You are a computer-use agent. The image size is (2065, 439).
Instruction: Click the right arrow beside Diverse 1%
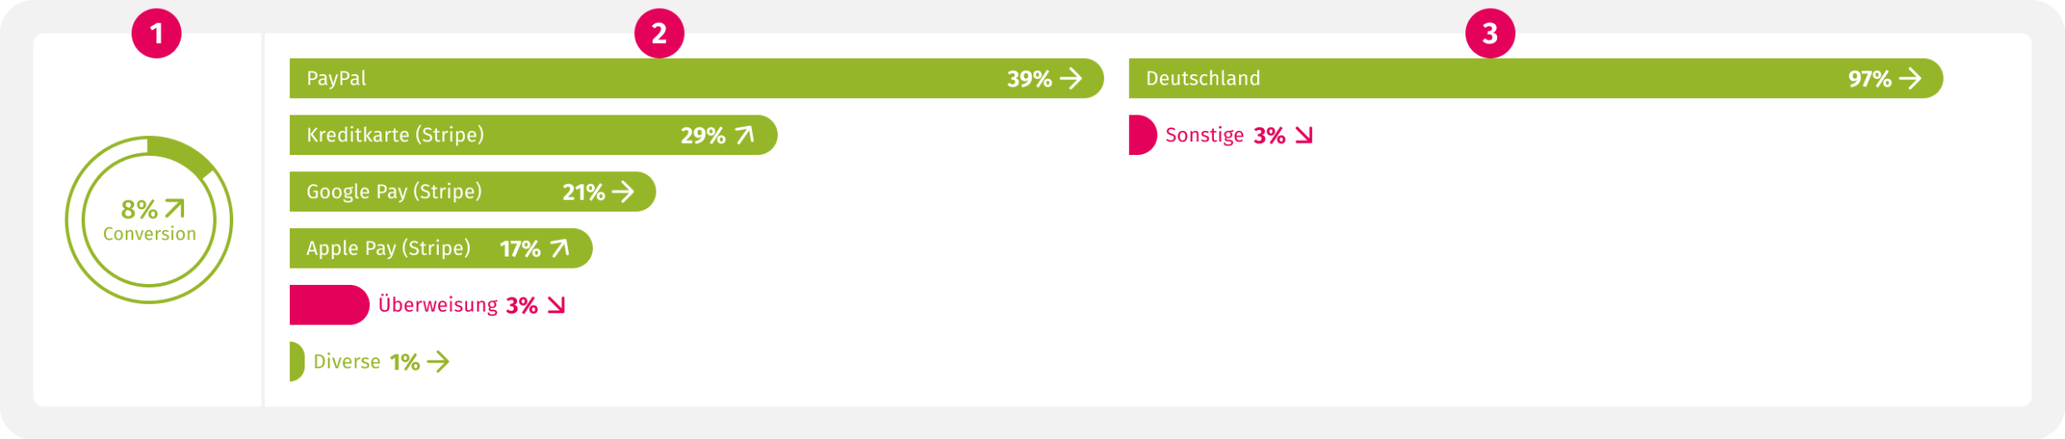coord(438,362)
